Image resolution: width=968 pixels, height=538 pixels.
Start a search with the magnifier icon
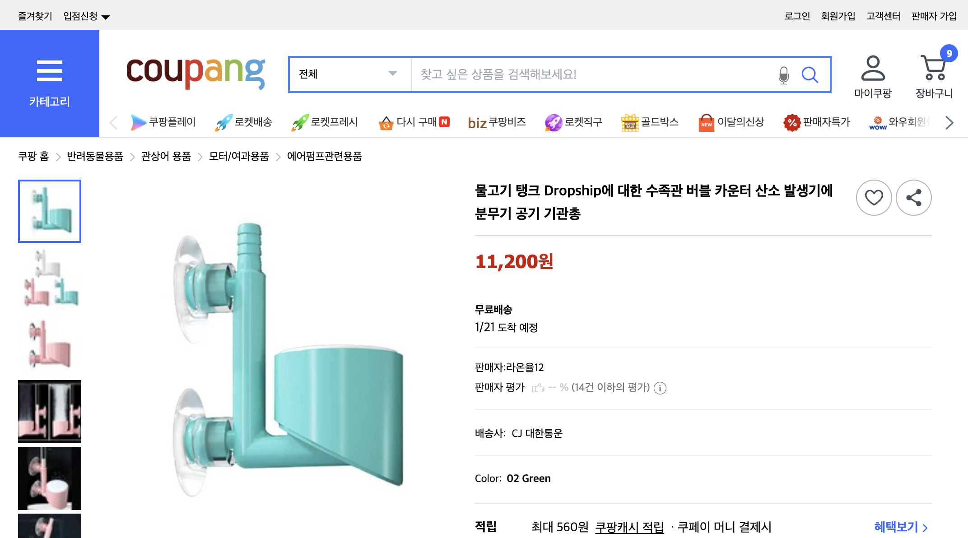point(810,75)
